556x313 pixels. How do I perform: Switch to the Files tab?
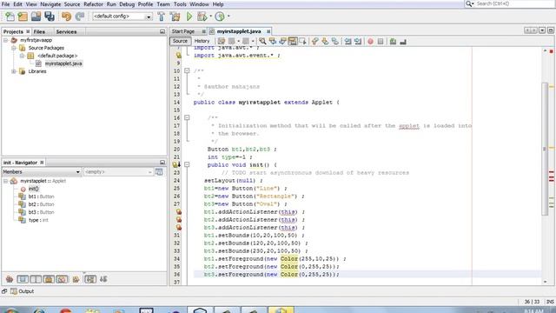(39, 31)
